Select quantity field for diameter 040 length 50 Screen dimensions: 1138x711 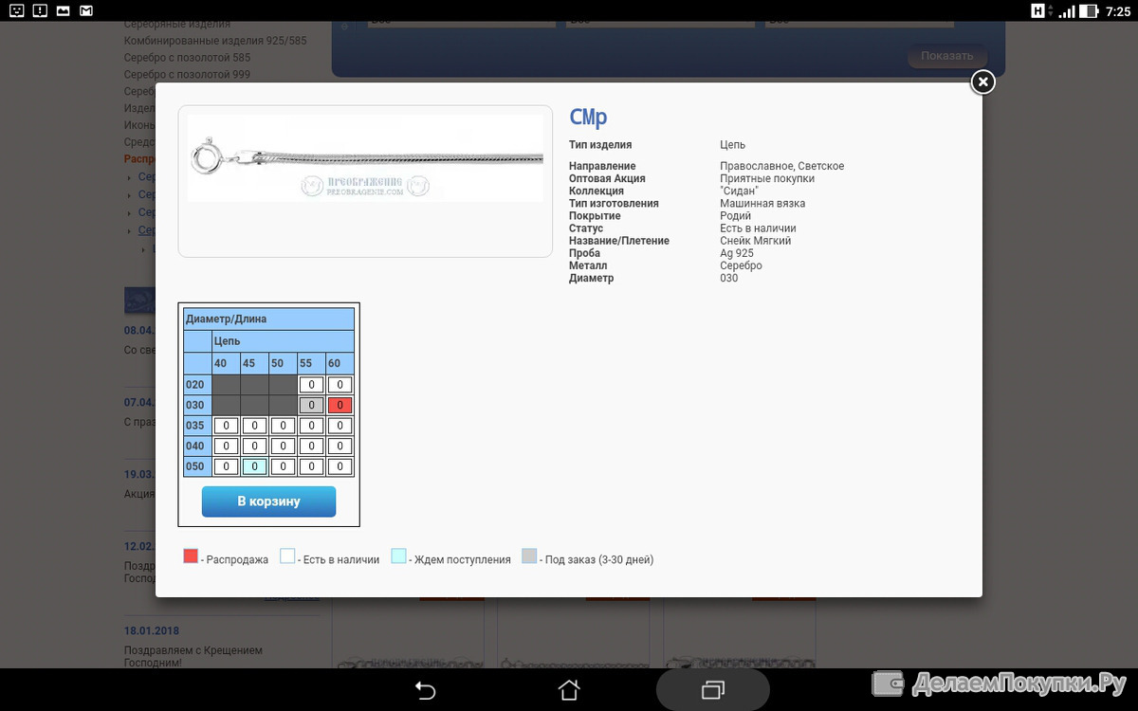[x=283, y=446]
